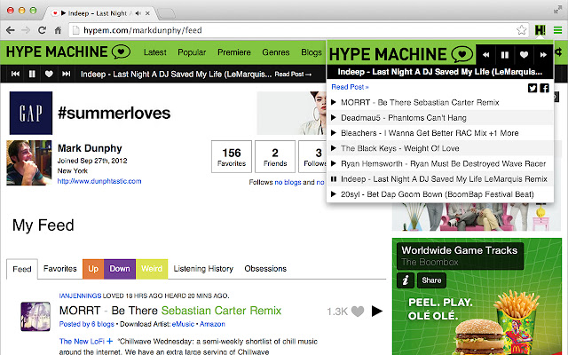Screen dimensions: 568x355
Task: Open the Amazon download link
Action: coord(212,324)
